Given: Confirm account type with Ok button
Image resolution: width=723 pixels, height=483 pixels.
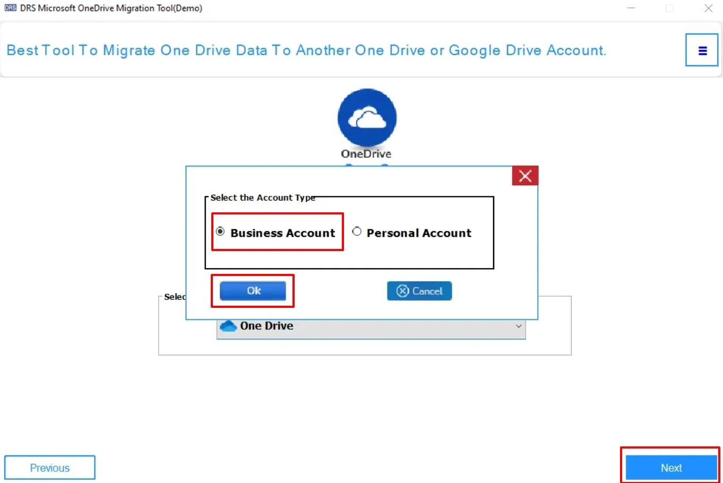Looking at the screenshot, I should pyautogui.click(x=253, y=291).
